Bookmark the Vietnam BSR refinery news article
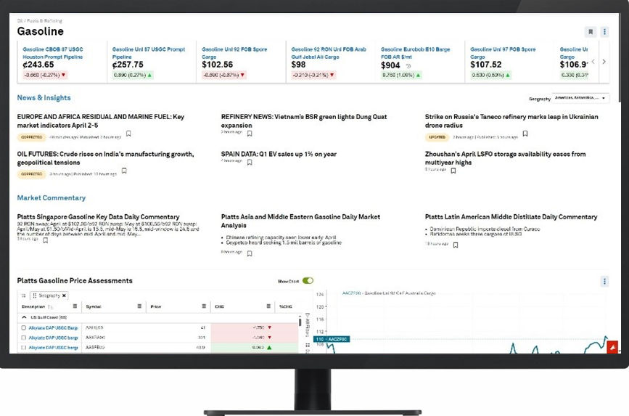Viewport: 629px width, 416px height. click(250, 134)
